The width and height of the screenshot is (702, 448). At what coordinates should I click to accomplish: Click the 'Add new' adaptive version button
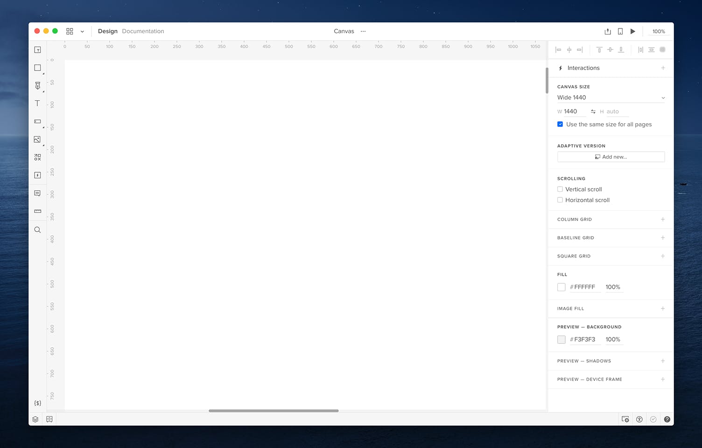(611, 157)
